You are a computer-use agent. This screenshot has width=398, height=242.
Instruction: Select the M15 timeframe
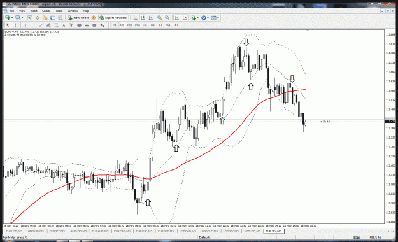(x=130, y=25)
